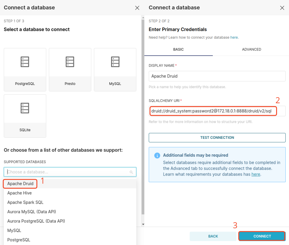The height and width of the screenshot is (245, 289).
Task: Select the PostgreSQL database tile icon
Action: (x=25, y=62)
